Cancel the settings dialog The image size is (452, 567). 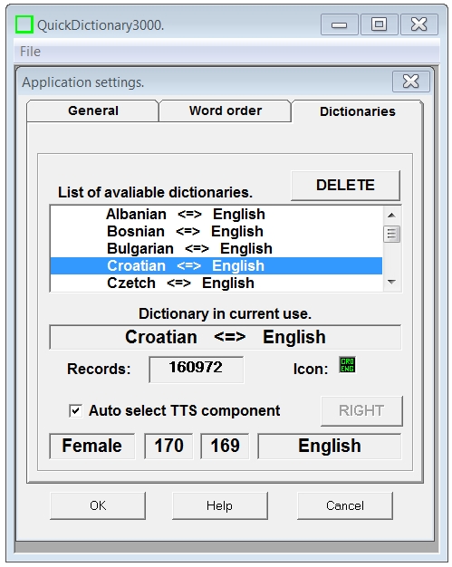345,505
